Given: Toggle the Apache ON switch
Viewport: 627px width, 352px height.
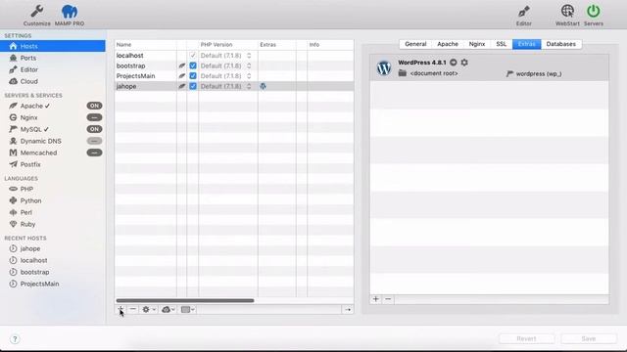Looking at the screenshot, I should pyautogui.click(x=94, y=106).
